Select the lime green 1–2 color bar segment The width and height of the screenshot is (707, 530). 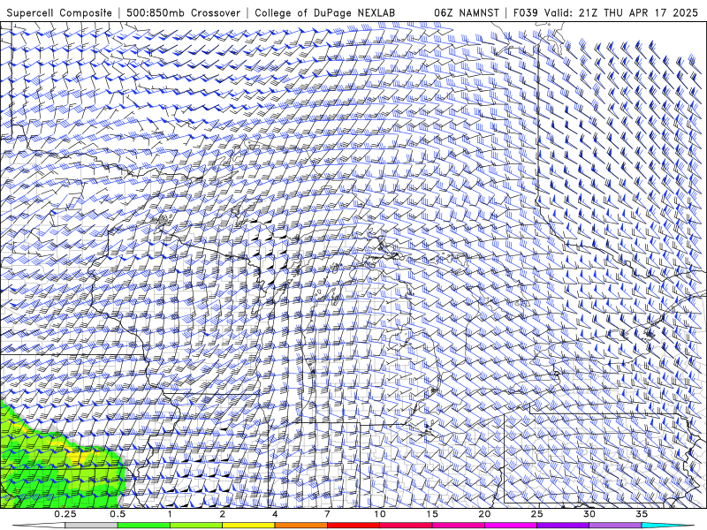pyautogui.click(x=196, y=526)
